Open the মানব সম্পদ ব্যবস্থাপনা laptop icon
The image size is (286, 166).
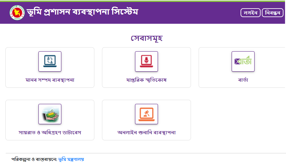coord(50,61)
